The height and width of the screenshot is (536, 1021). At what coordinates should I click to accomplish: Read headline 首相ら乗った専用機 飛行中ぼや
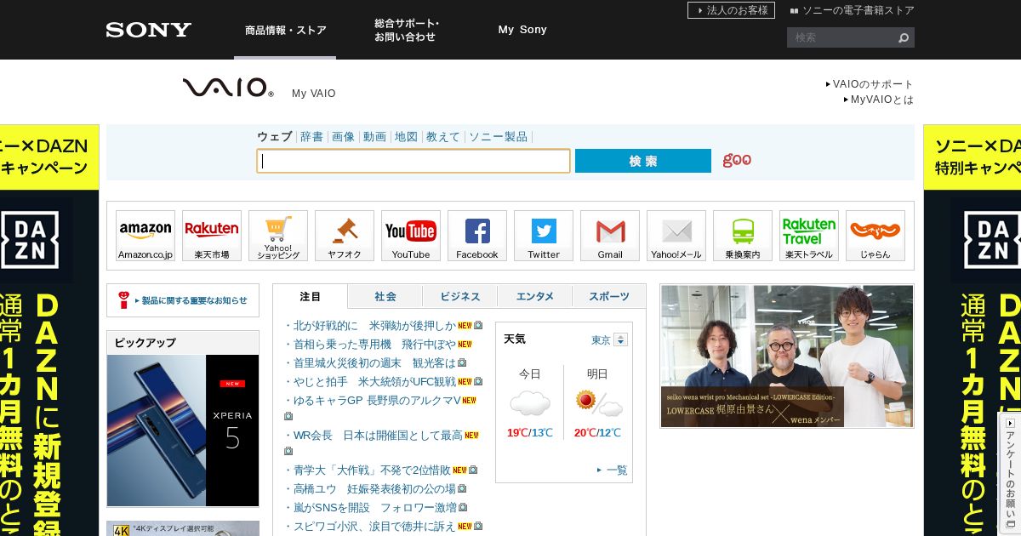pyautogui.click(x=374, y=344)
